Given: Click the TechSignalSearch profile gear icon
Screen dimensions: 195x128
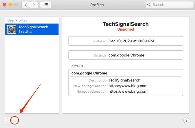Looking at the screenshot, I should coord(12,29).
